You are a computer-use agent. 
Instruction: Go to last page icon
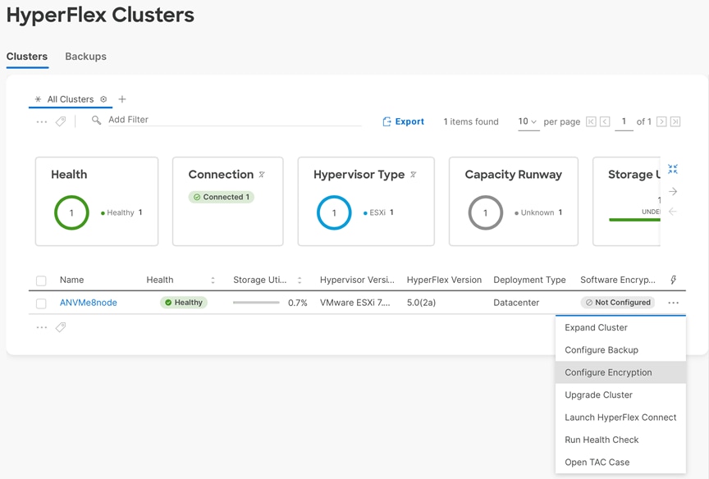point(675,121)
